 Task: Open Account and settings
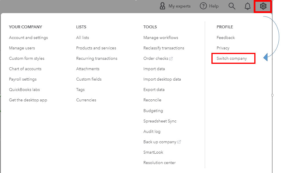click(x=28, y=38)
